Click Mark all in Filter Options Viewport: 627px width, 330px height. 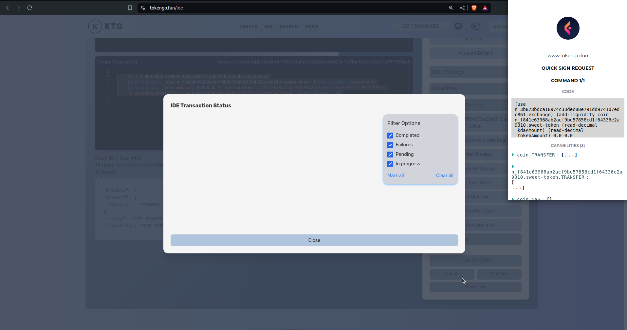[396, 175]
